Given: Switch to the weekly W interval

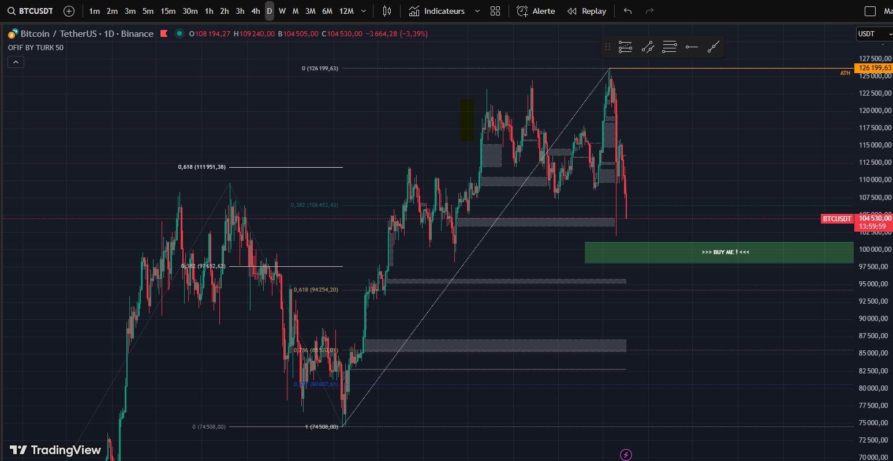Looking at the screenshot, I should (x=282, y=11).
